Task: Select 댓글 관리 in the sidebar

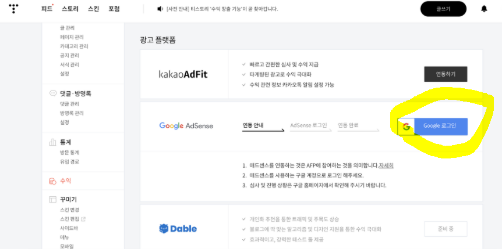Action: [x=69, y=104]
